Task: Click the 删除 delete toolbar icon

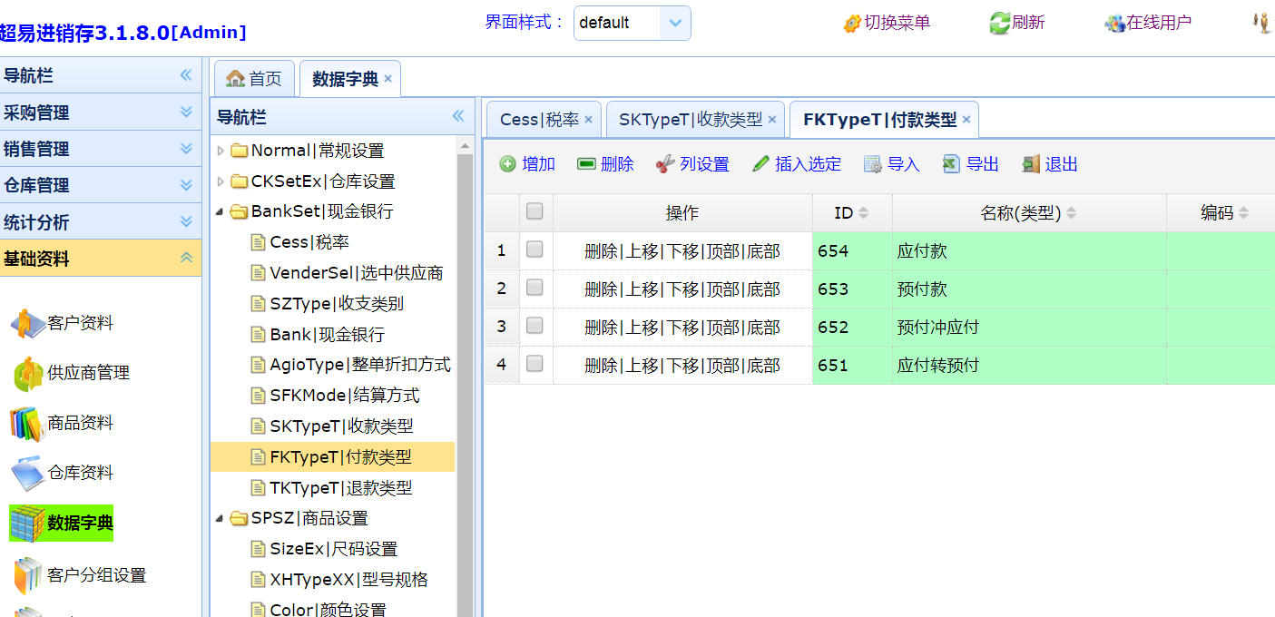Action: (x=586, y=164)
